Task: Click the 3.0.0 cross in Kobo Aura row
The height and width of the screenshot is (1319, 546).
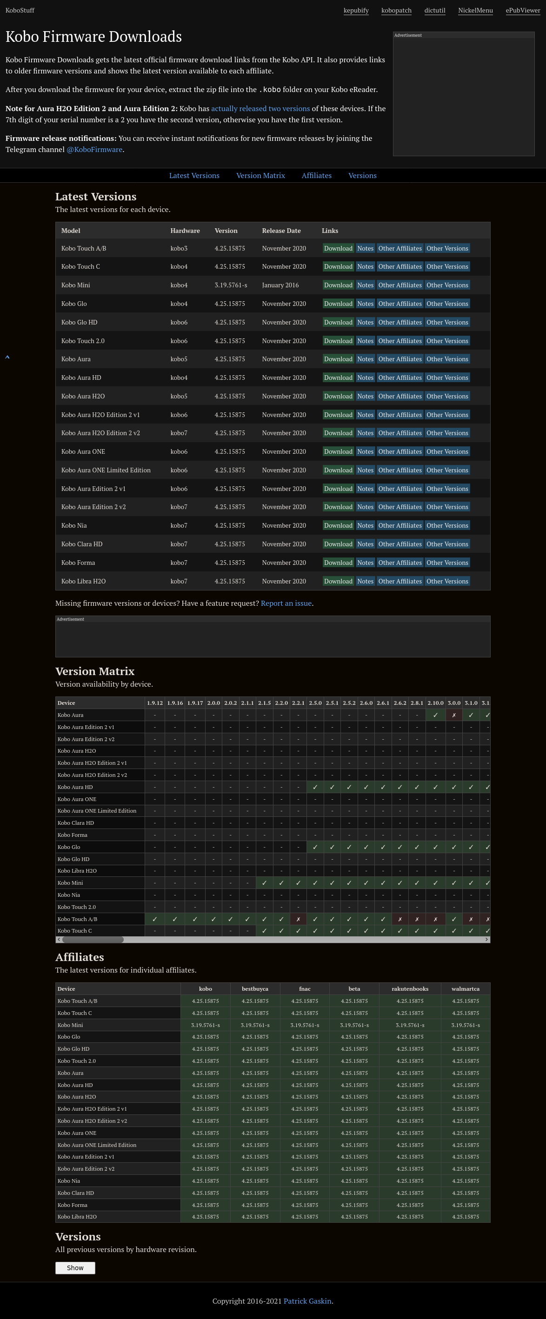Action: coord(454,716)
